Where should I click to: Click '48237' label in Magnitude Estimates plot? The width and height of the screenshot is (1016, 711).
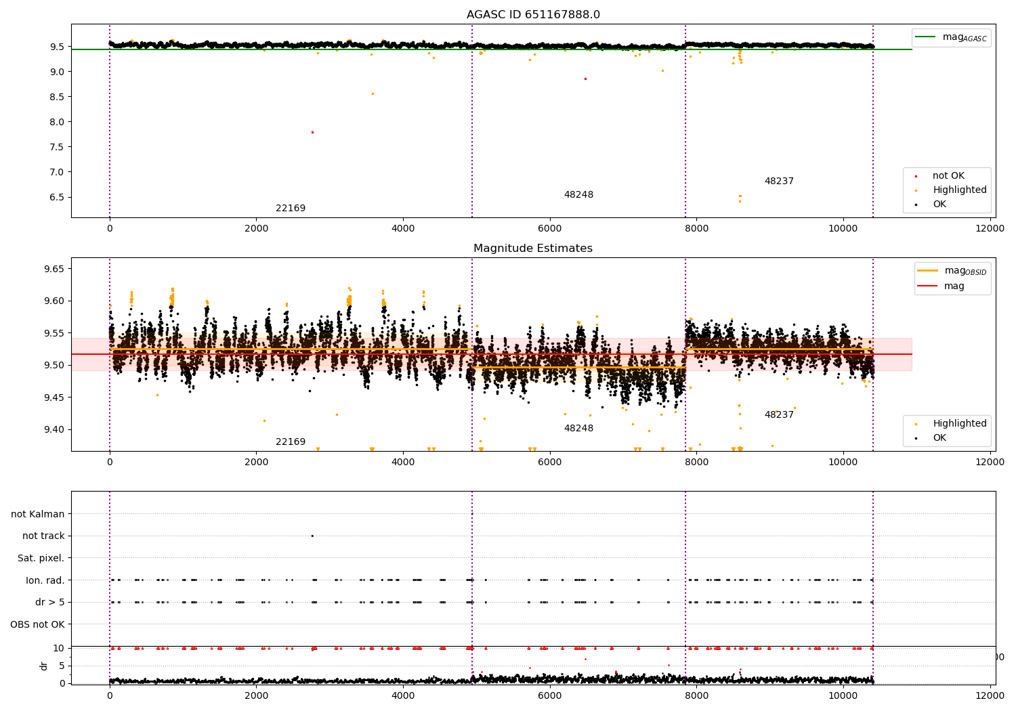[779, 415]
